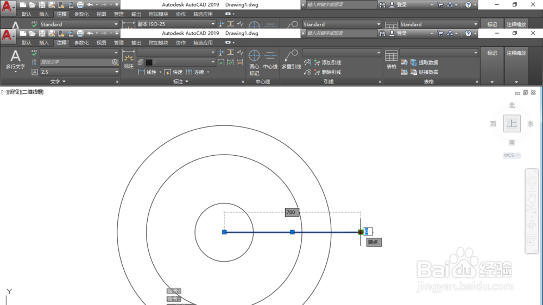Activate the 快速 quick dimension tool
Viewport: 543px width, 305px height.
click(174, 72)
